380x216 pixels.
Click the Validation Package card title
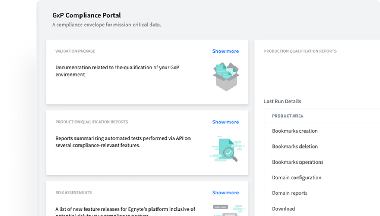pos(75,51)
